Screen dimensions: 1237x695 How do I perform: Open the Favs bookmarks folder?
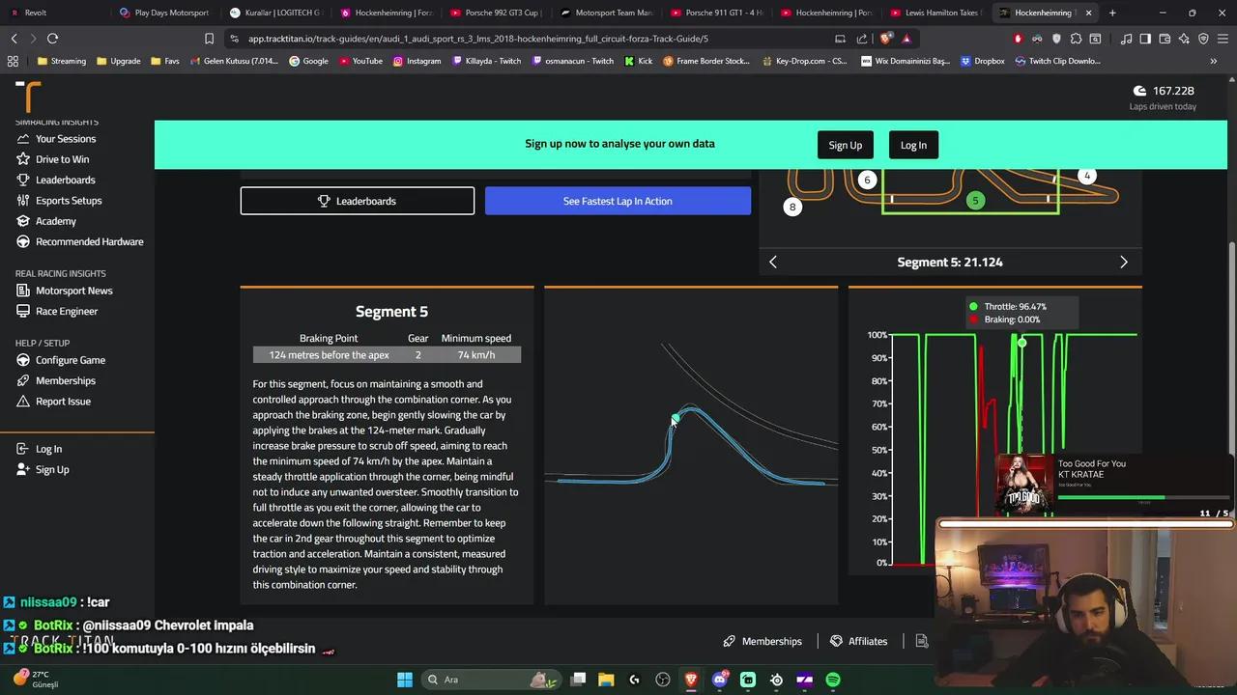[165, 61]
